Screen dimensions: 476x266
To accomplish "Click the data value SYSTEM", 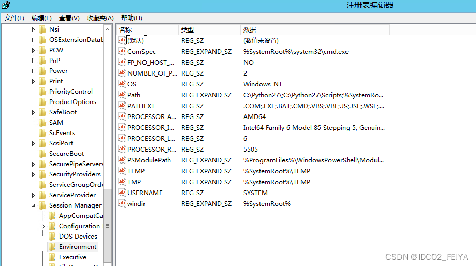I will click(255, 193).
